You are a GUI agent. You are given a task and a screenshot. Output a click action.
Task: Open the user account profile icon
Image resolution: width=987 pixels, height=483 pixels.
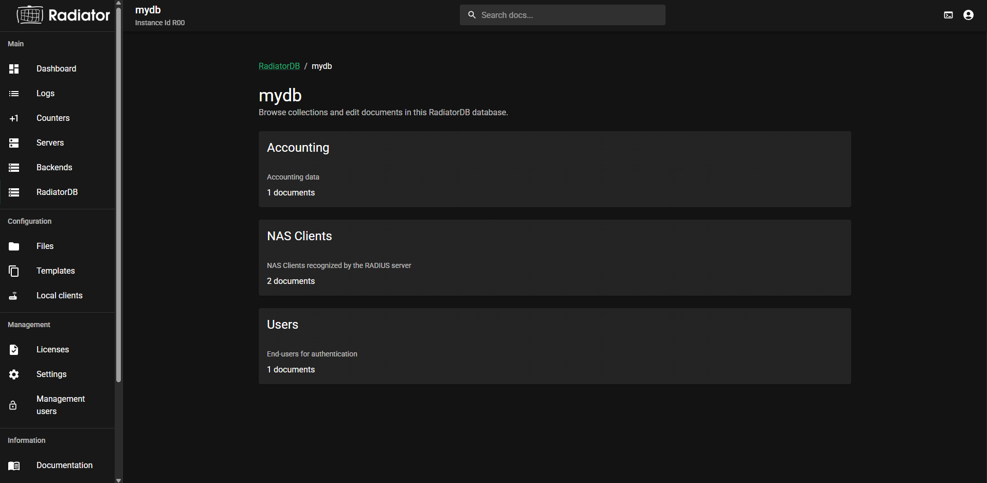tap(968, 15)
